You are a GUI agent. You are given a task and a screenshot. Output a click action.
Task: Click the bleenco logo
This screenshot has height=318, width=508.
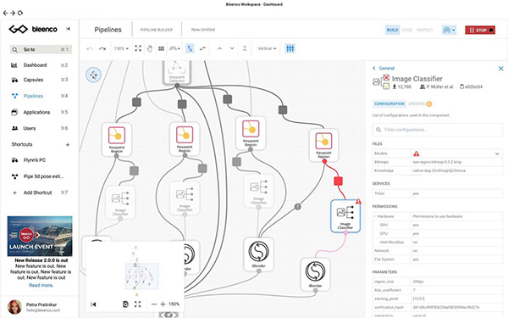(33, 29)
